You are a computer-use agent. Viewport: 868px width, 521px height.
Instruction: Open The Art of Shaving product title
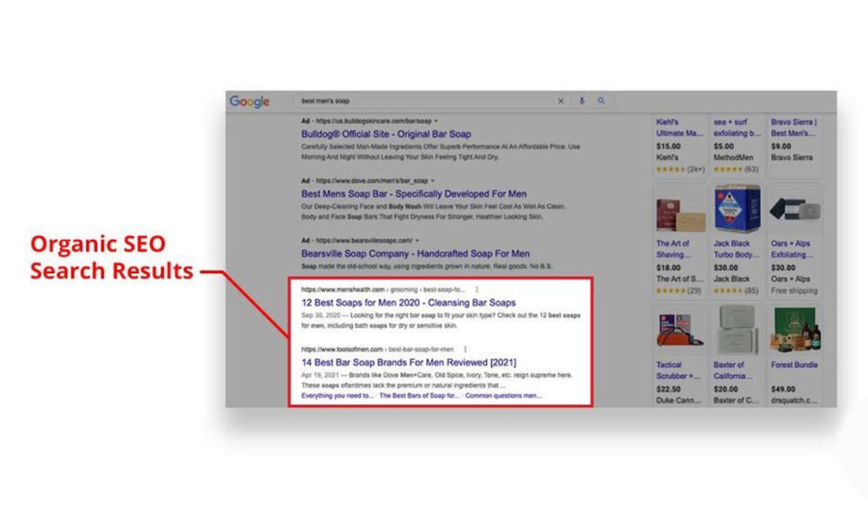(x=674, y=249)
